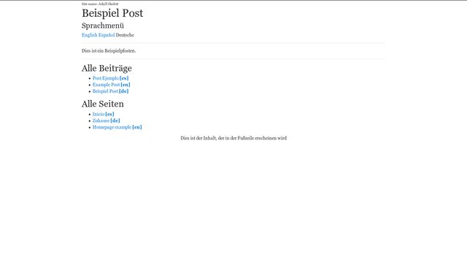Click the Alle Beiträge heading
467x263 pixels.
[107, 68]
